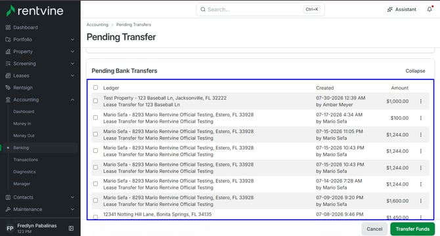Select the Banking submenu item

point(21,147)
